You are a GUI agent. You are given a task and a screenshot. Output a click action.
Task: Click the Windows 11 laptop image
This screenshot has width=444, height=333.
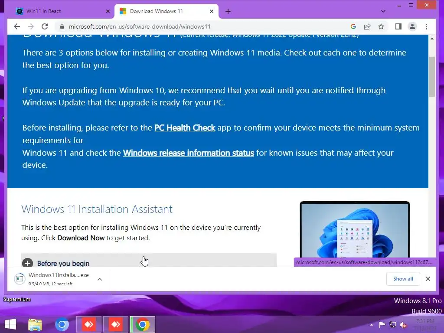(355, 229)
